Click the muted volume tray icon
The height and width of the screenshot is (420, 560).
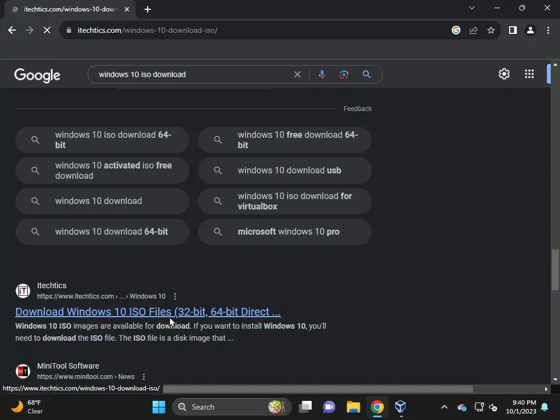coord(493,407)
